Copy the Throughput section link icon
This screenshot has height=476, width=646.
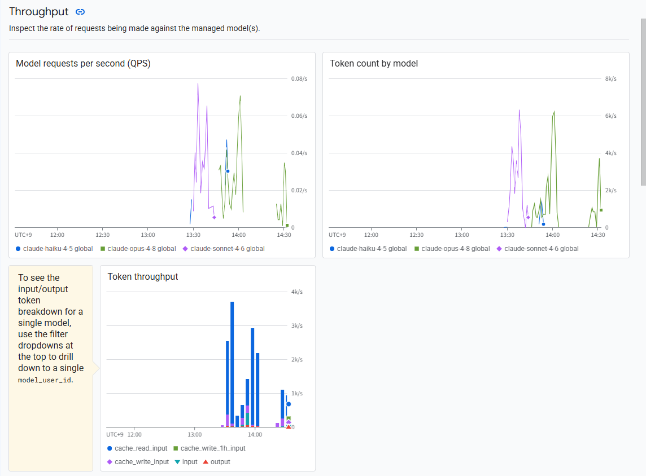click(80, 12)
